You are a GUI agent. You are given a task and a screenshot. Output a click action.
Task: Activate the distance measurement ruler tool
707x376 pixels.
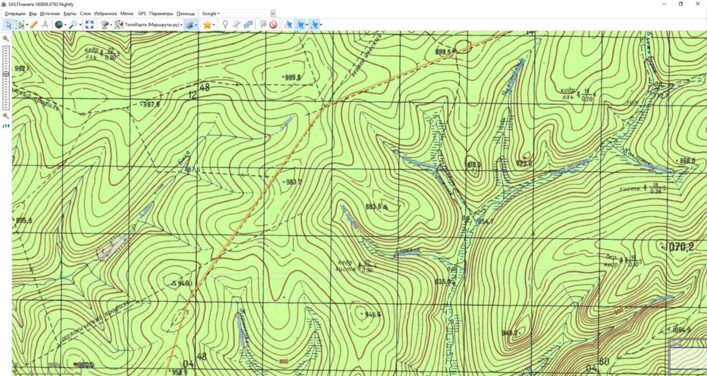point(34,25)
